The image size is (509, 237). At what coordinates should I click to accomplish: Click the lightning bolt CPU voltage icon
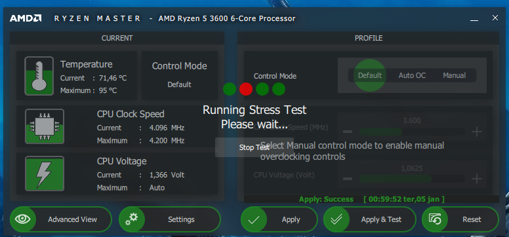(45, 173)
